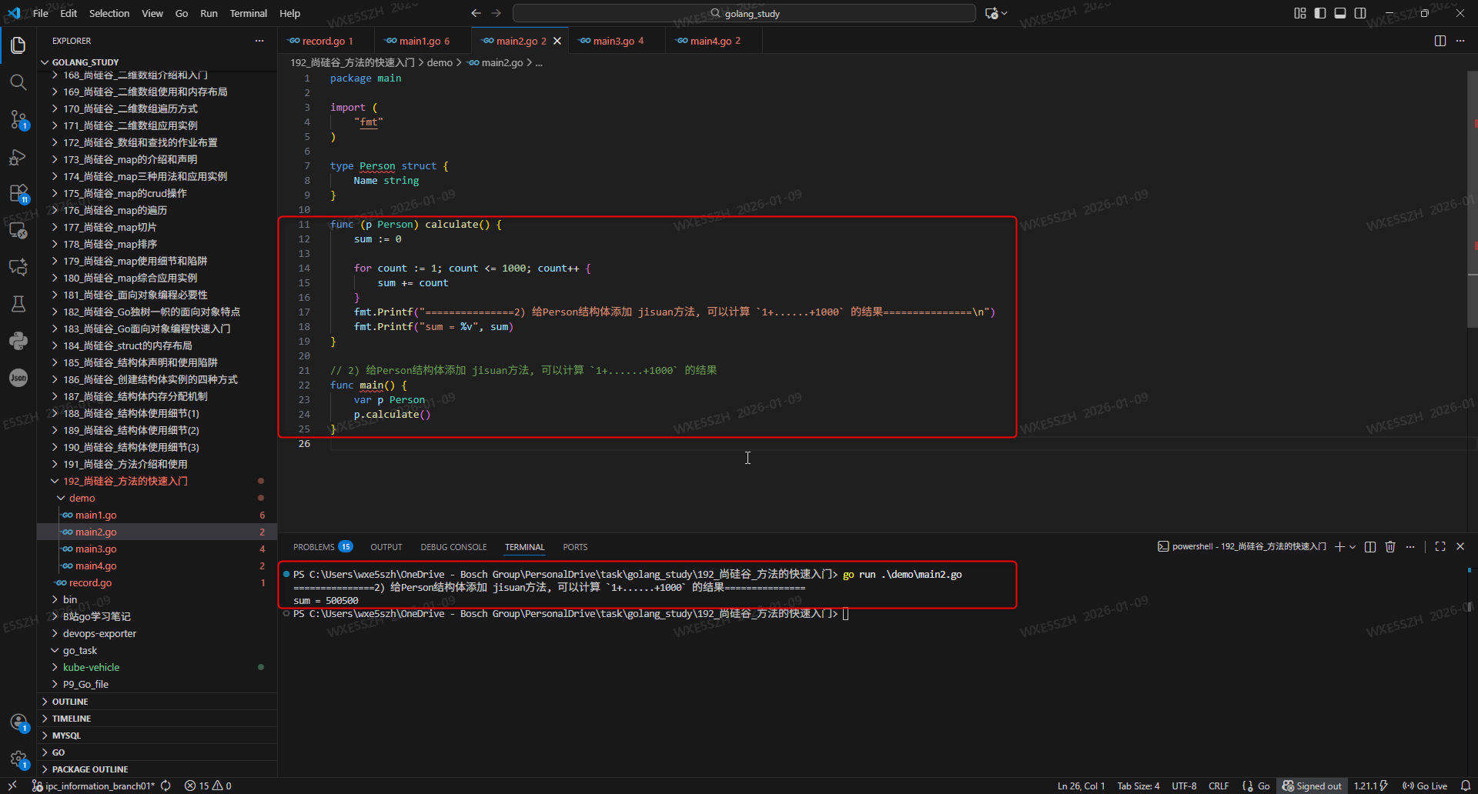Show the PROBLEMS panel tab
The image size is (1478, 794).
point(322,547)
